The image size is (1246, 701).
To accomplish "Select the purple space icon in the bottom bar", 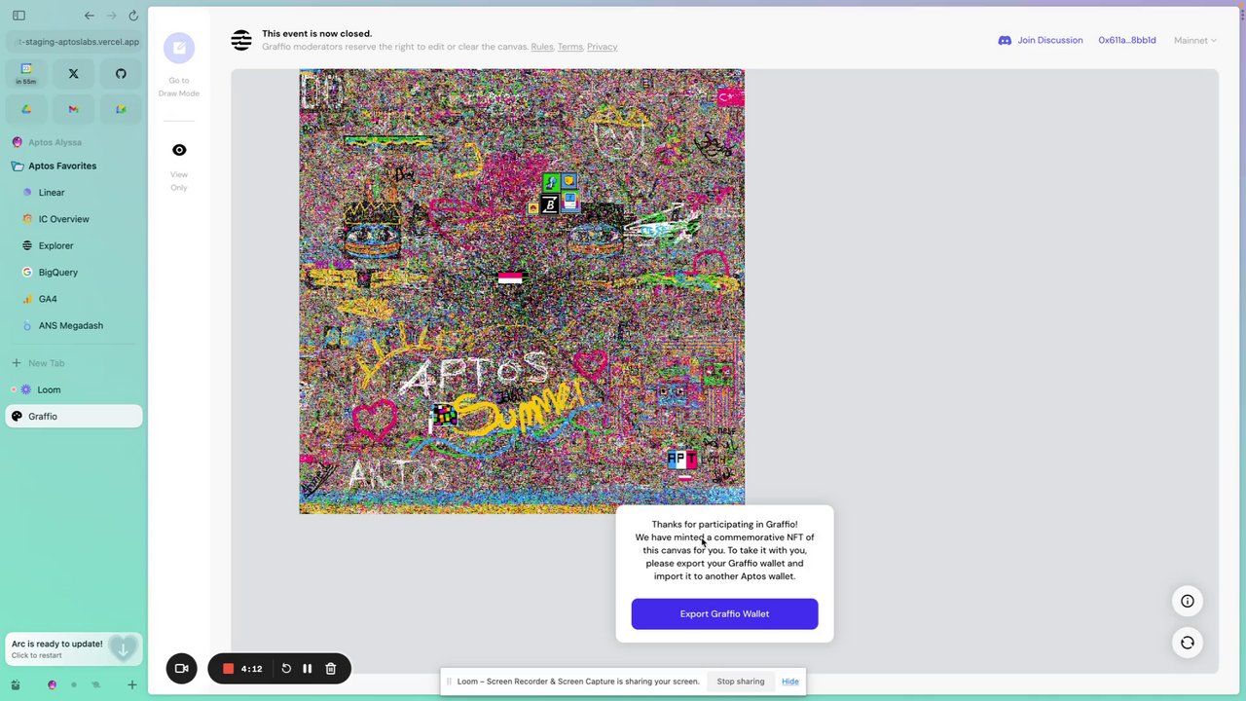I will (52, 684).
